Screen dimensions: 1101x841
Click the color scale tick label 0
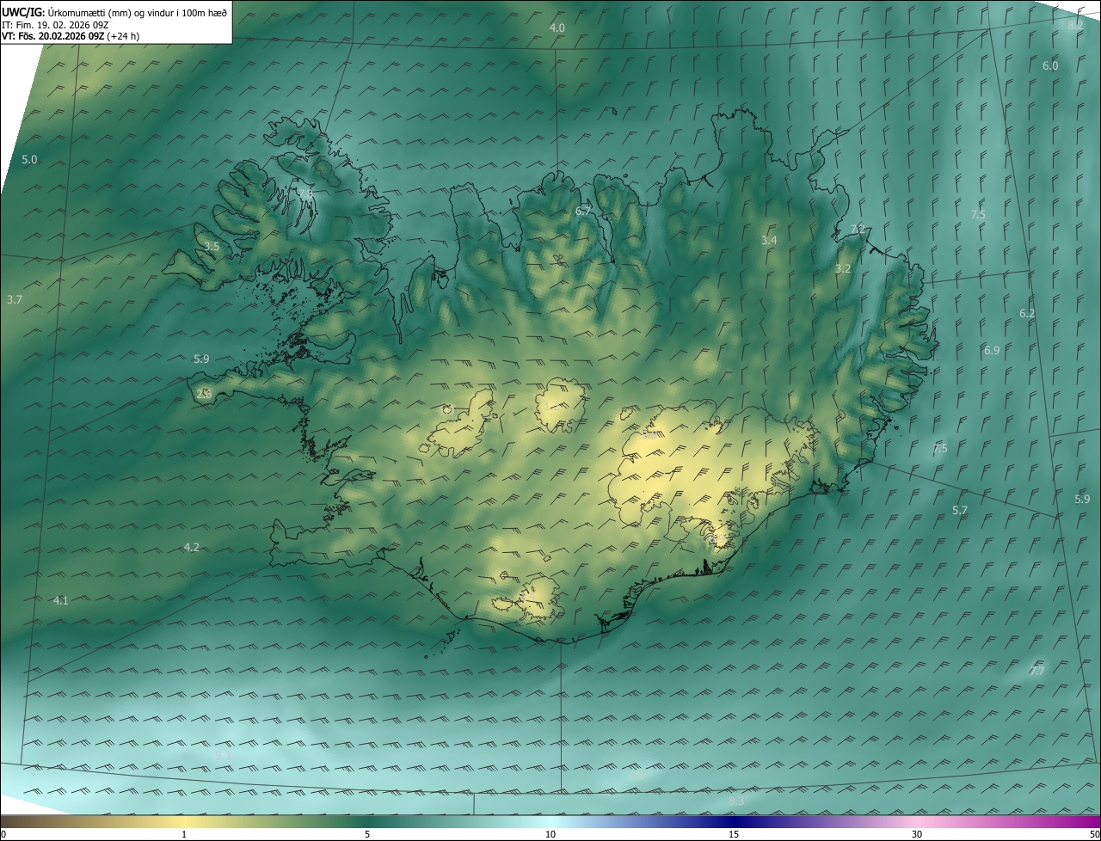click(x=3, y=834)
